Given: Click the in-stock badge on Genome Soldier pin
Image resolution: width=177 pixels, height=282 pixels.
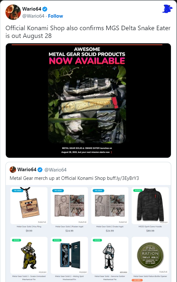Looking at the screenshot, I should tap(97, 240).
